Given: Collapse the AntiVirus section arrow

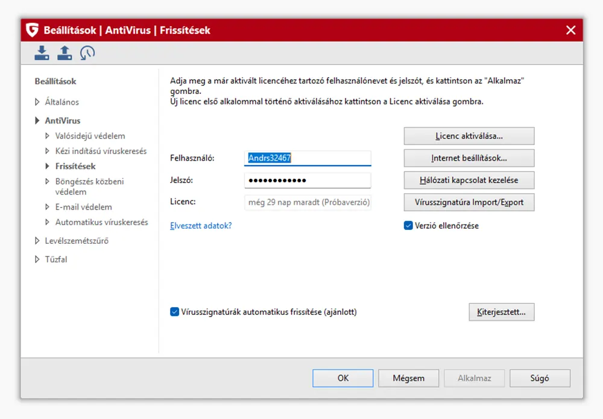Looking at the screenshot, I should pyautogui.click(x=37, y=120).
